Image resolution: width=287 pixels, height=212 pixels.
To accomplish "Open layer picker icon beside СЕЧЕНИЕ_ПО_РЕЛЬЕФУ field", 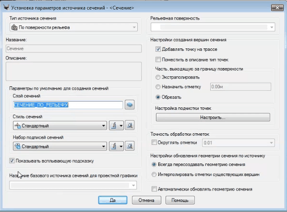I will pyautogui.click(x=130, y=105).
